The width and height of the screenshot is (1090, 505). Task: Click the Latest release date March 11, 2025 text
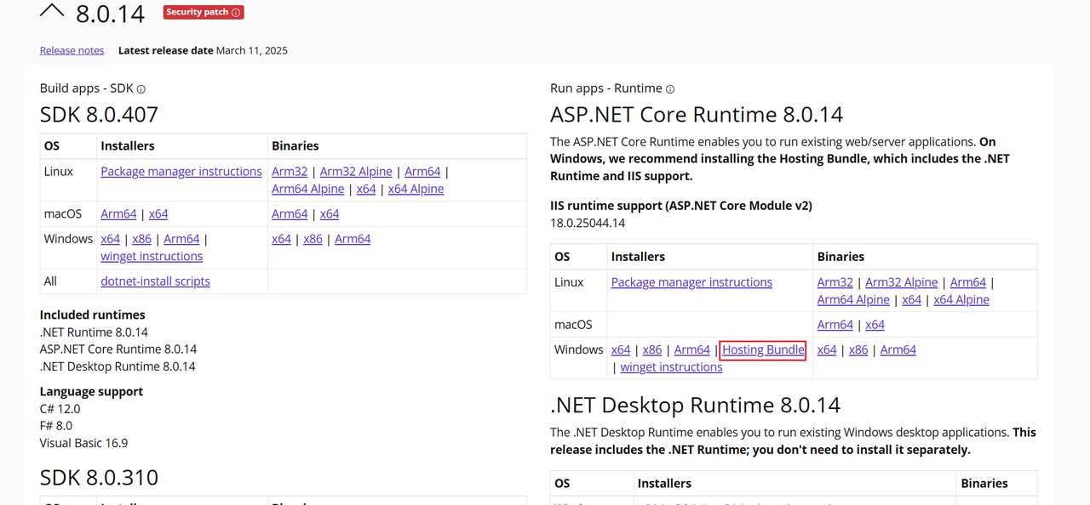coord(203,50)
